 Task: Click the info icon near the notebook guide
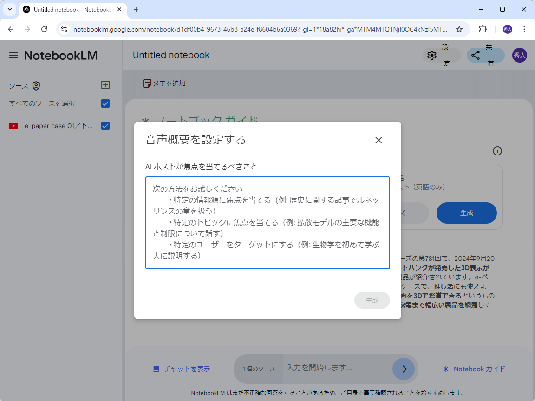(x=497, y=150)
